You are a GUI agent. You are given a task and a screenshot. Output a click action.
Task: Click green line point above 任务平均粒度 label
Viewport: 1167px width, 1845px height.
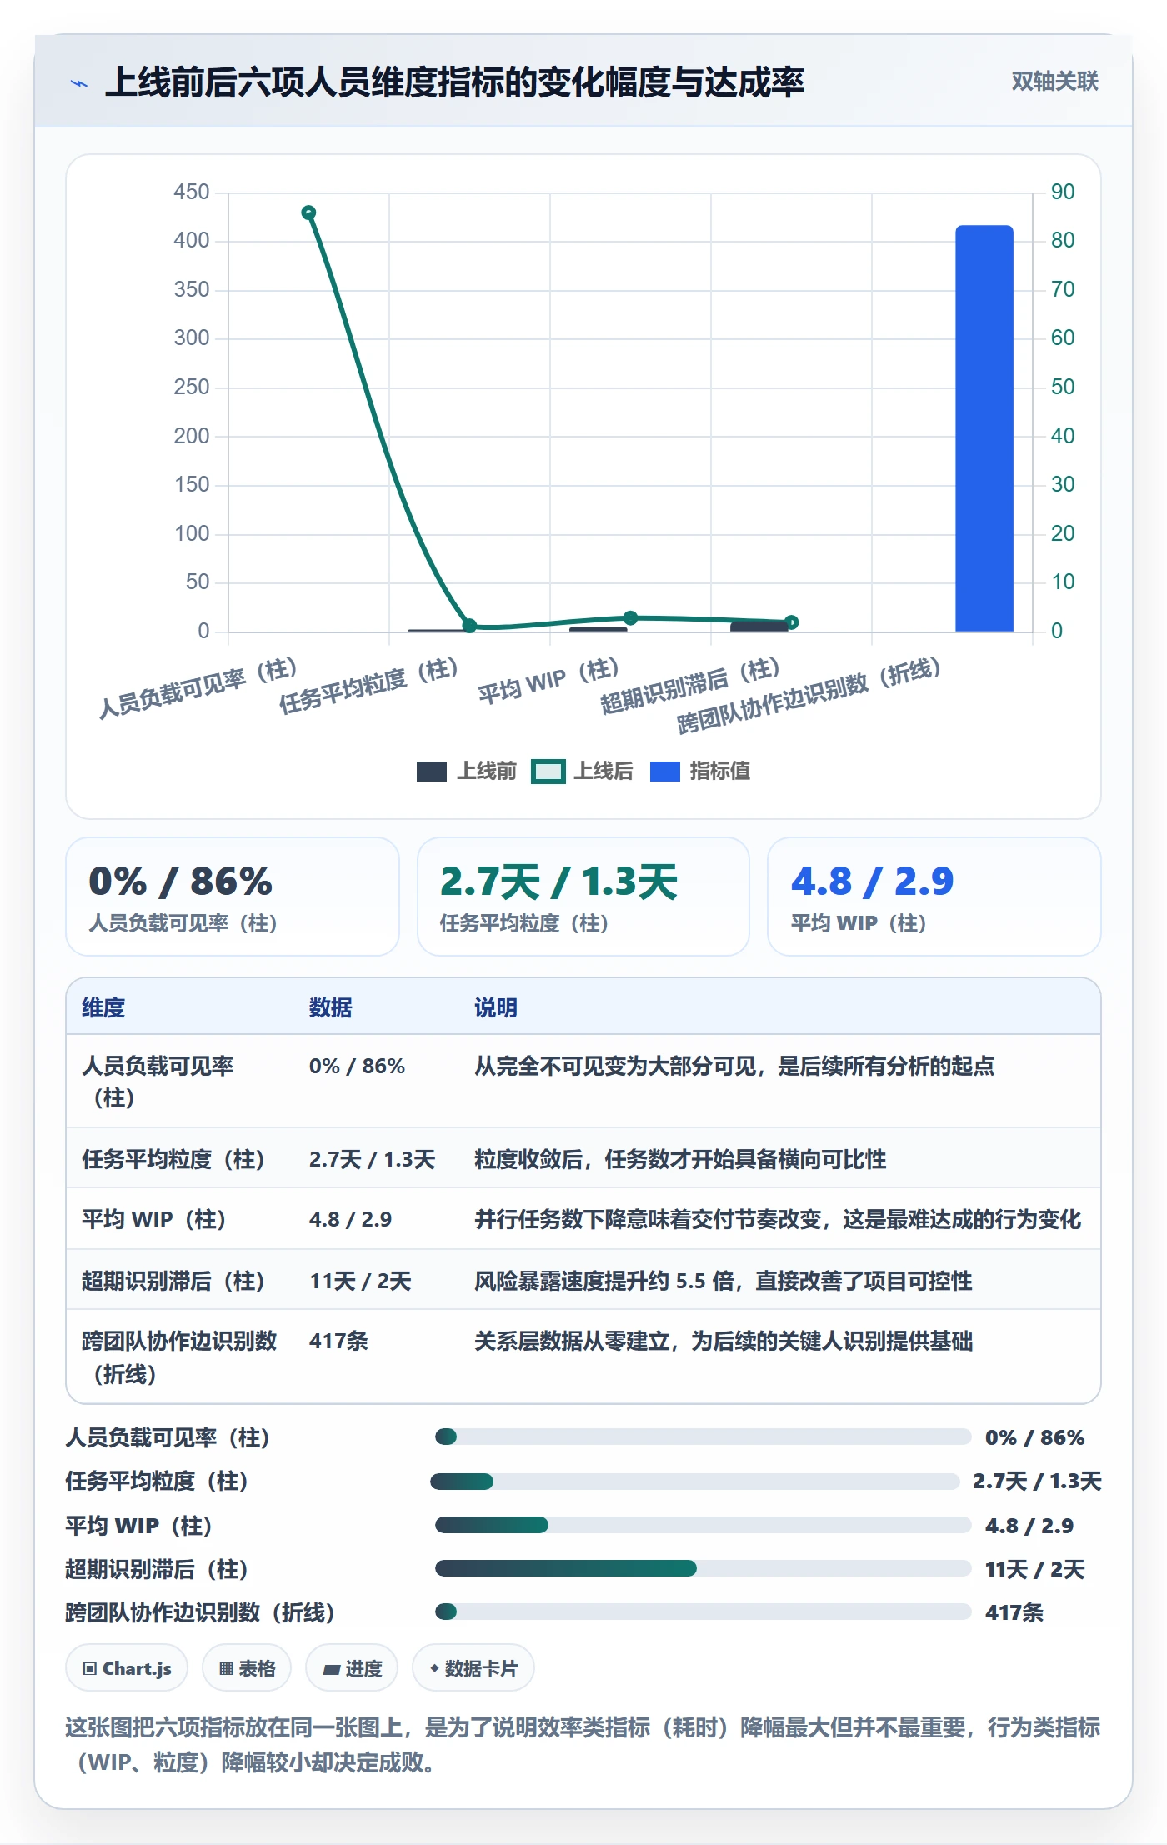(x=469, y=626)
